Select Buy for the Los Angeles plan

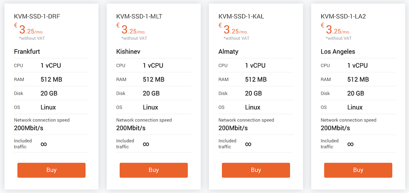358,170
